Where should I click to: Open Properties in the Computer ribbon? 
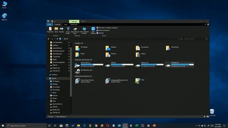point(50,30)
